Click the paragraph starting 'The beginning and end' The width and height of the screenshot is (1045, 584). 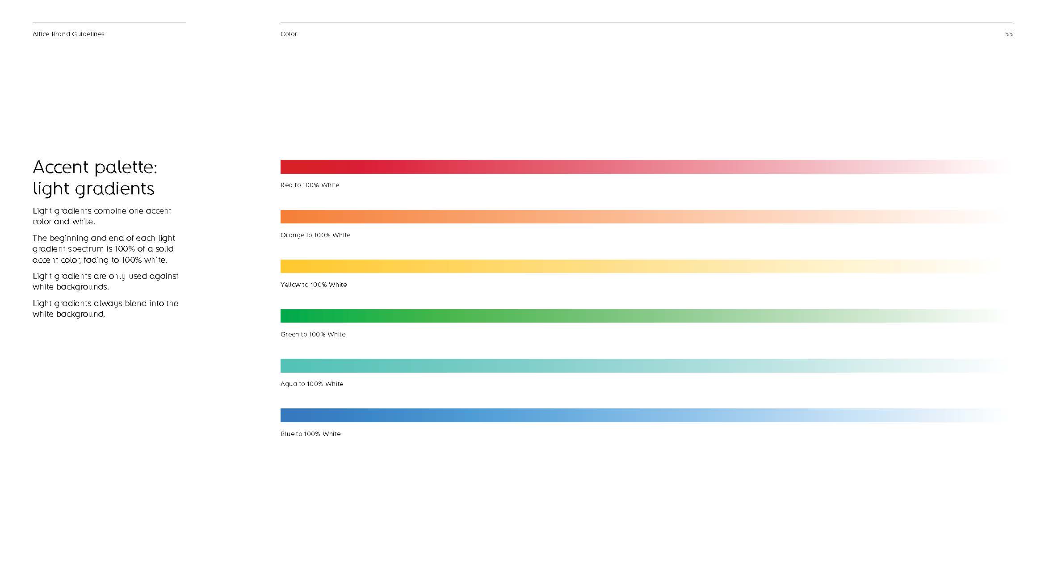(x=104, y=249)
